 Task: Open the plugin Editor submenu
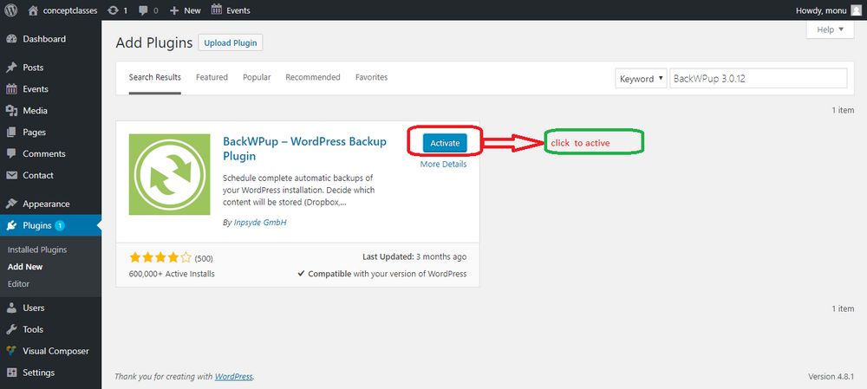[x=18, y=284]
